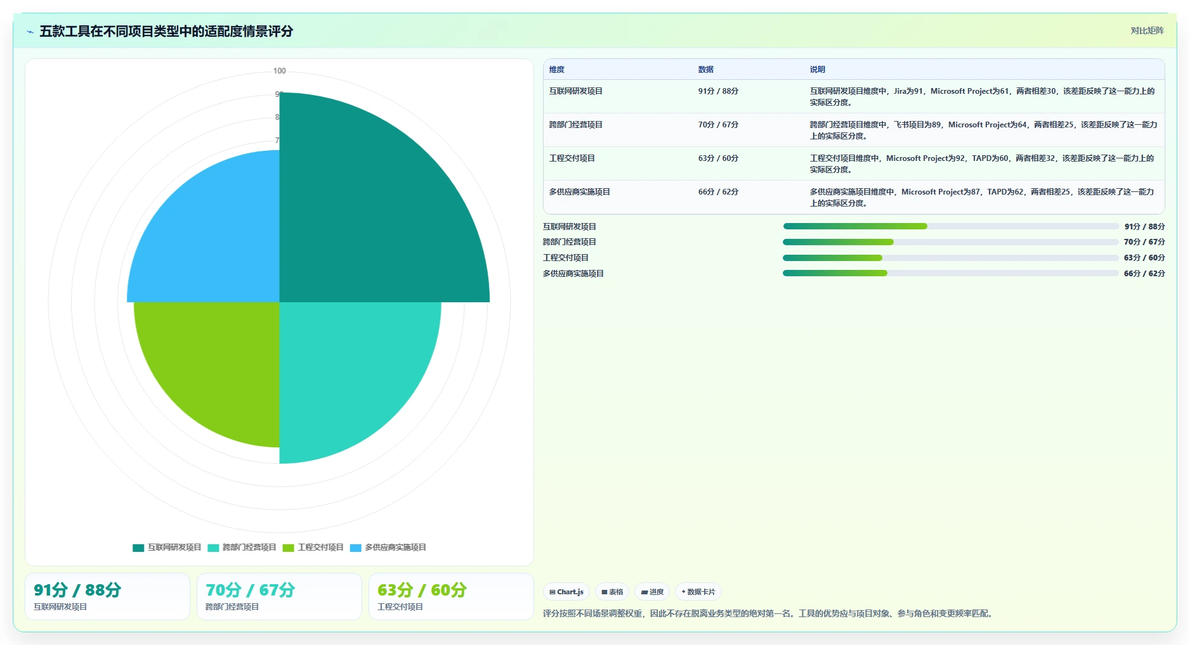This screenshot has width=1190, height=645.
Task: Click the 互联网研发项目 progress bar
Action: click(x=951, y=226)
